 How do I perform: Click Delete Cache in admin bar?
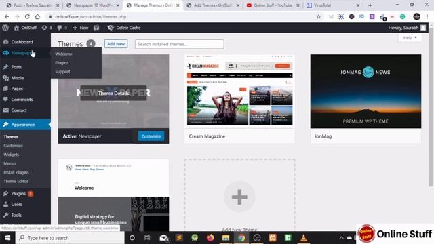(x=124, y=28)
